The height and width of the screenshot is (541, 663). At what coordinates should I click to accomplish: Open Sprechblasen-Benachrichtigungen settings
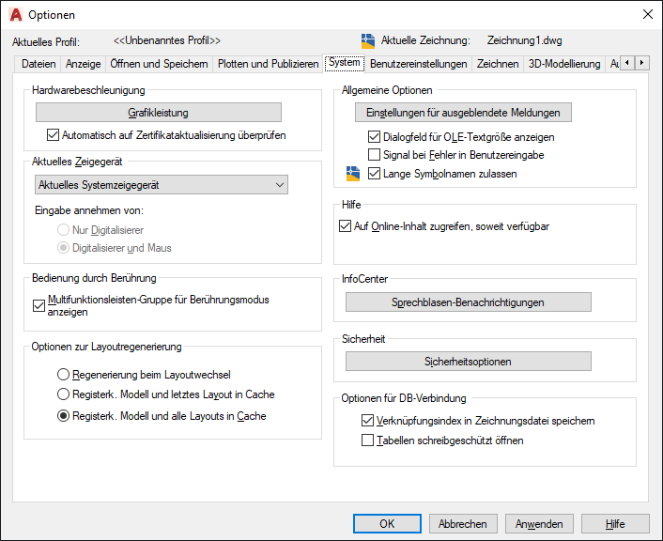[x=468, y=302]
